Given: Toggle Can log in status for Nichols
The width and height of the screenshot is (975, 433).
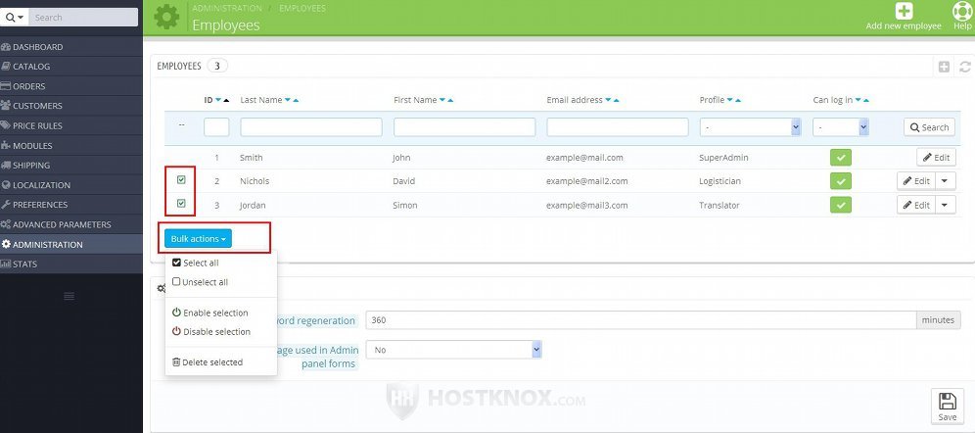Looking at the screenshot, I should 841,181.
